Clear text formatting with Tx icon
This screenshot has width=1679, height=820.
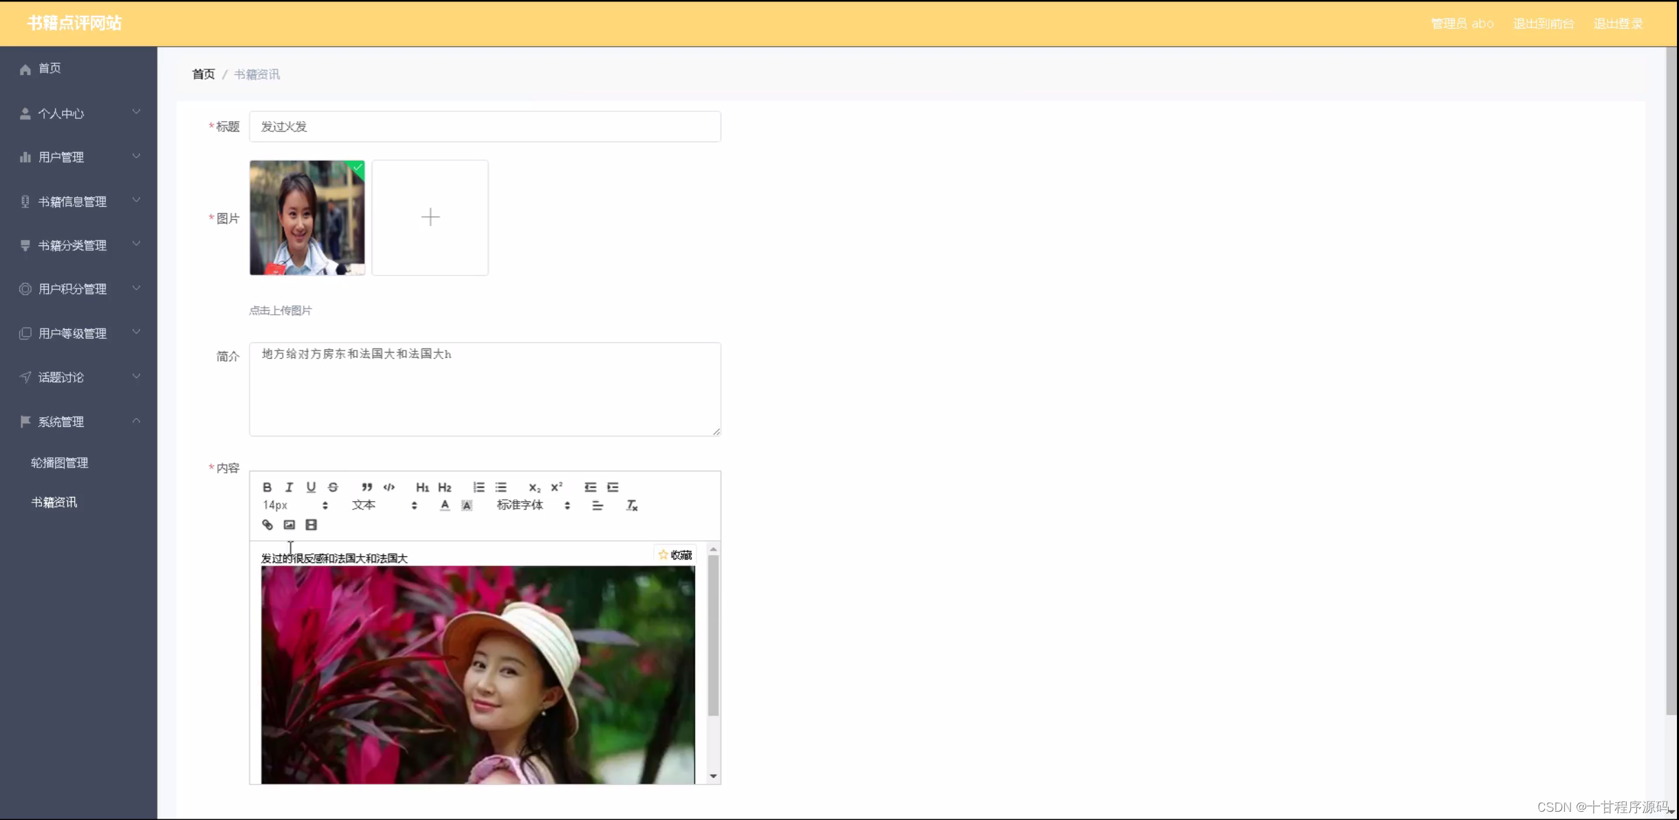click(x=632, y=506)
